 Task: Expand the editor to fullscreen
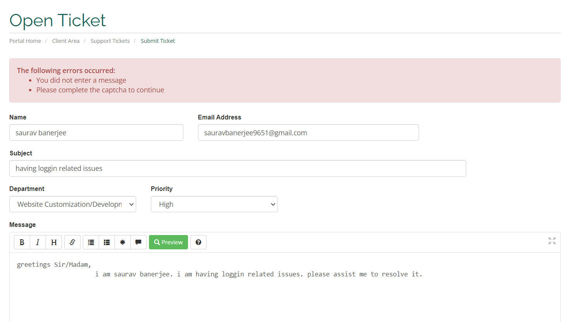point(552,241)
